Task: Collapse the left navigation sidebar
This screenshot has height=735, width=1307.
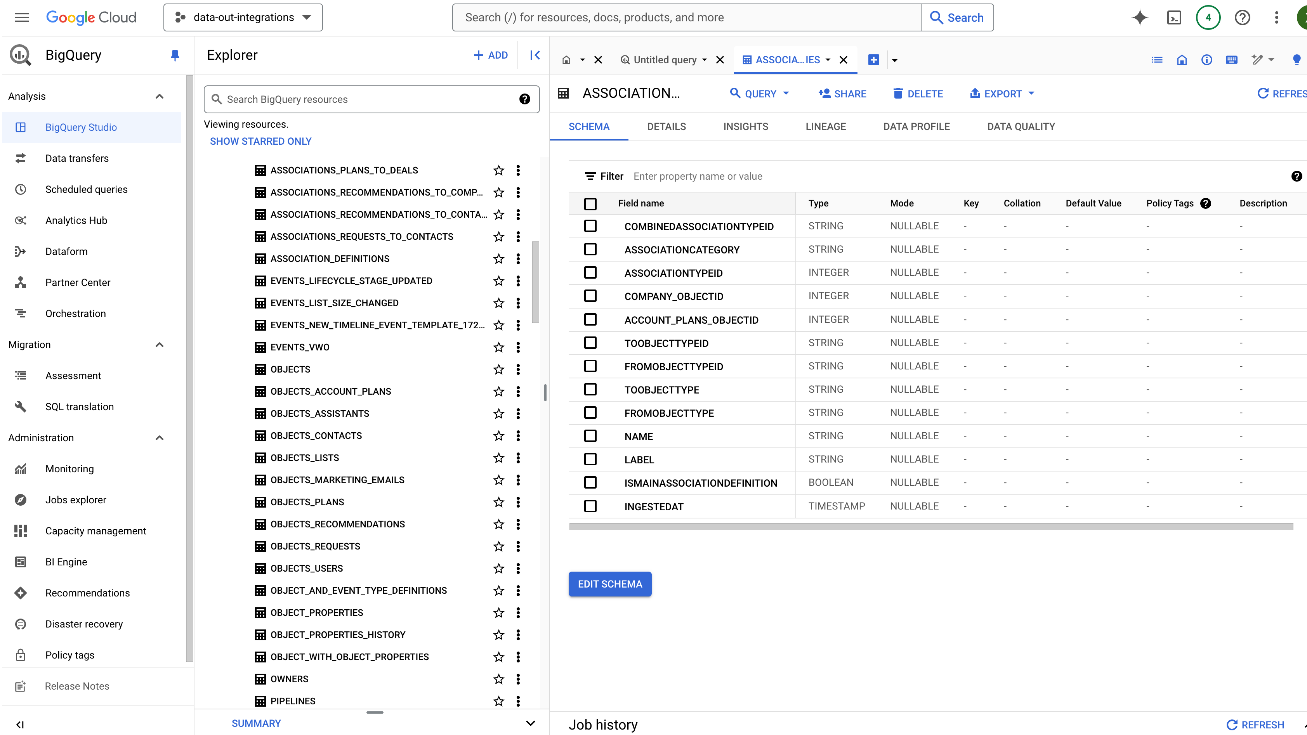Action: pyautogui.click(x=20, y=725)
